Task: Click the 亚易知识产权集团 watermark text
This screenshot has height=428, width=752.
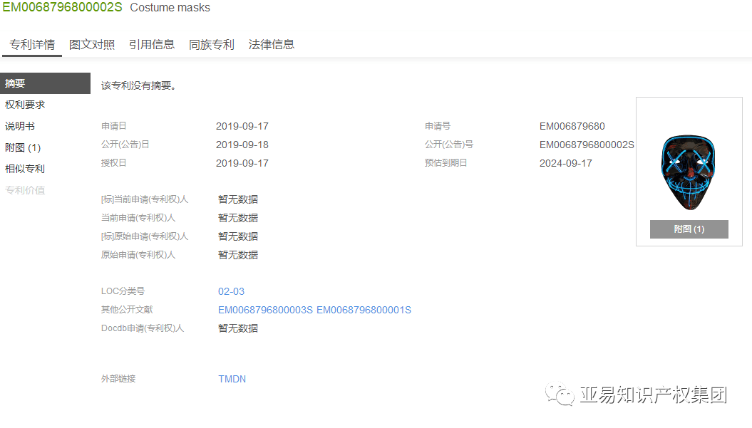Action: click(653, 395)
